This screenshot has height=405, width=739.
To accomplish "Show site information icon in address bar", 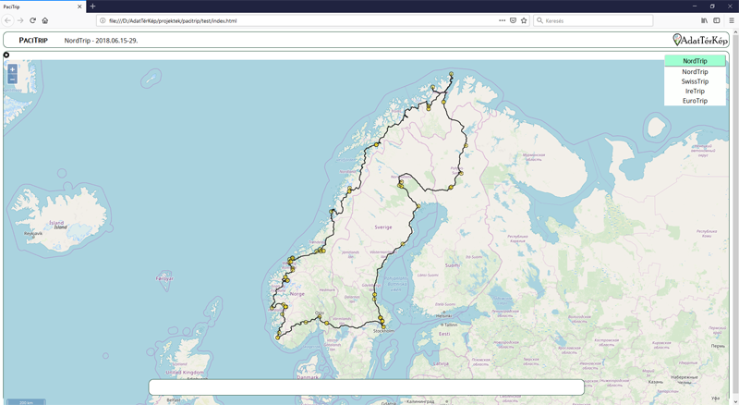I will [103, 20].
